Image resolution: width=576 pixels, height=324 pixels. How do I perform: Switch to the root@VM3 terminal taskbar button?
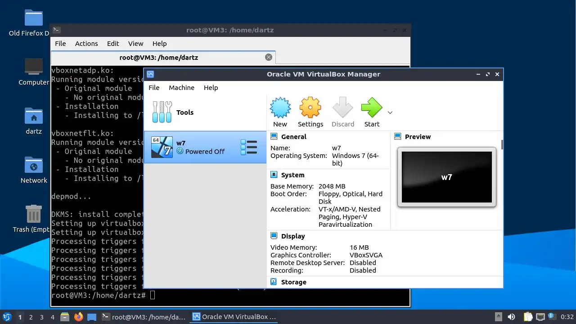[144, 317]
